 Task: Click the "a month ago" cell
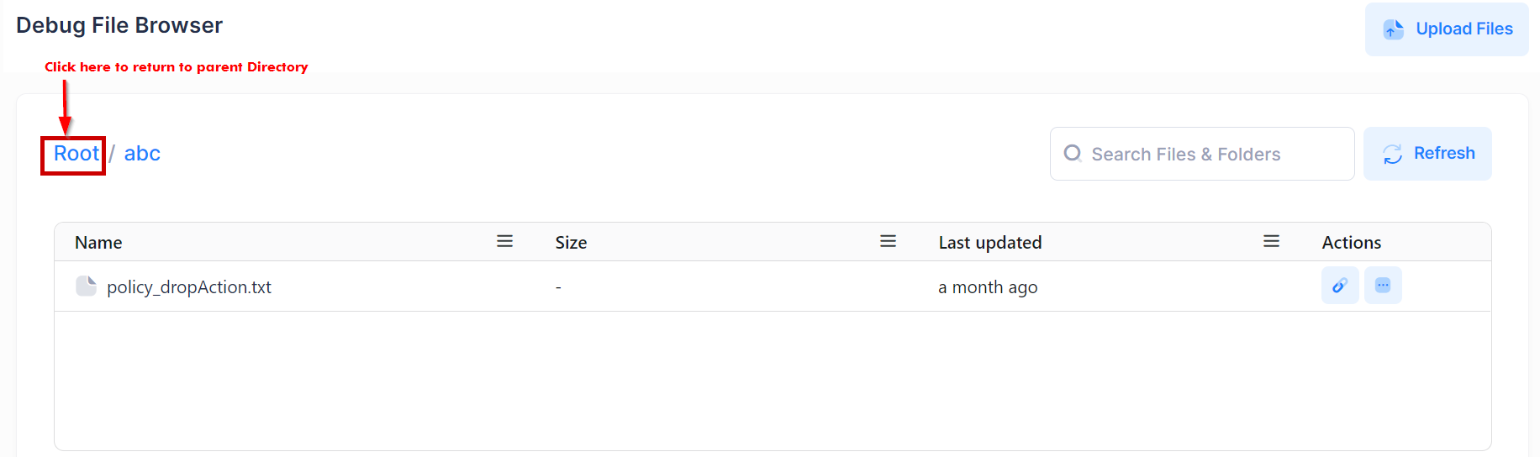pos(988,287)
